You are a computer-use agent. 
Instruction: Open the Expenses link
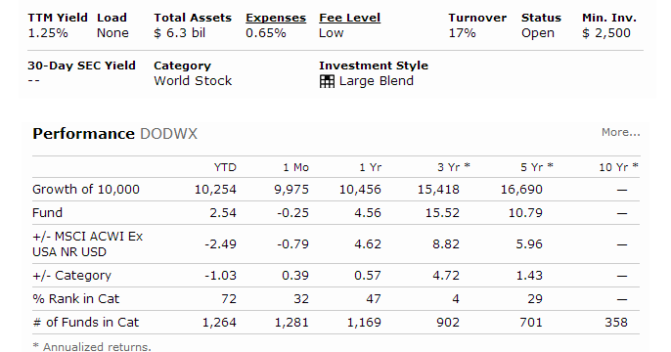(x=276, y=18)
